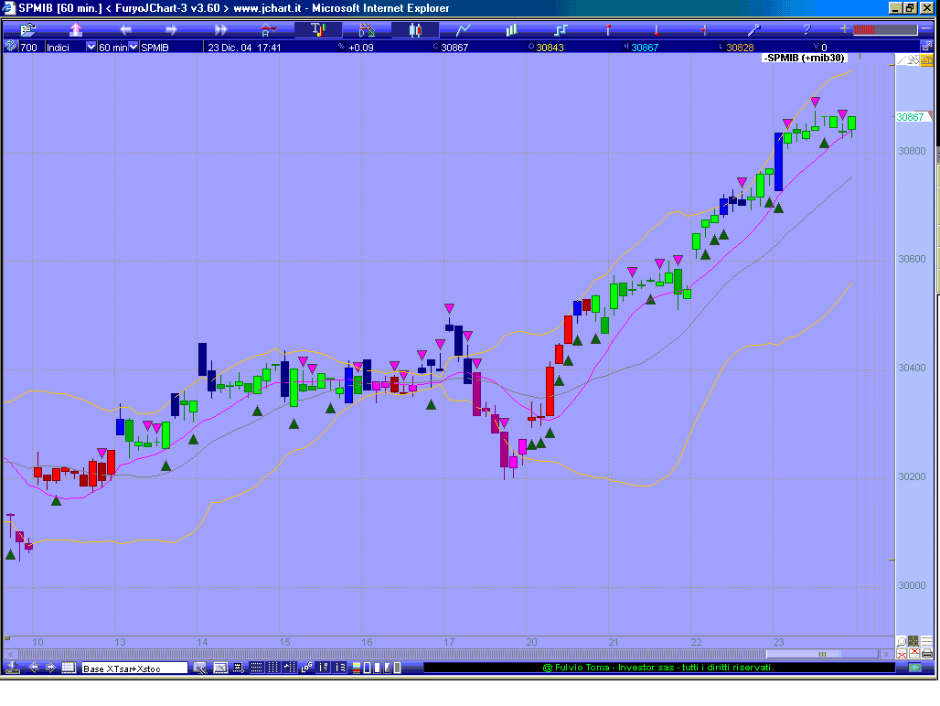The width and height of the screenshot is (940, 706).
Task: Click the step-line chart icon
Action: (x=561, y=30)
